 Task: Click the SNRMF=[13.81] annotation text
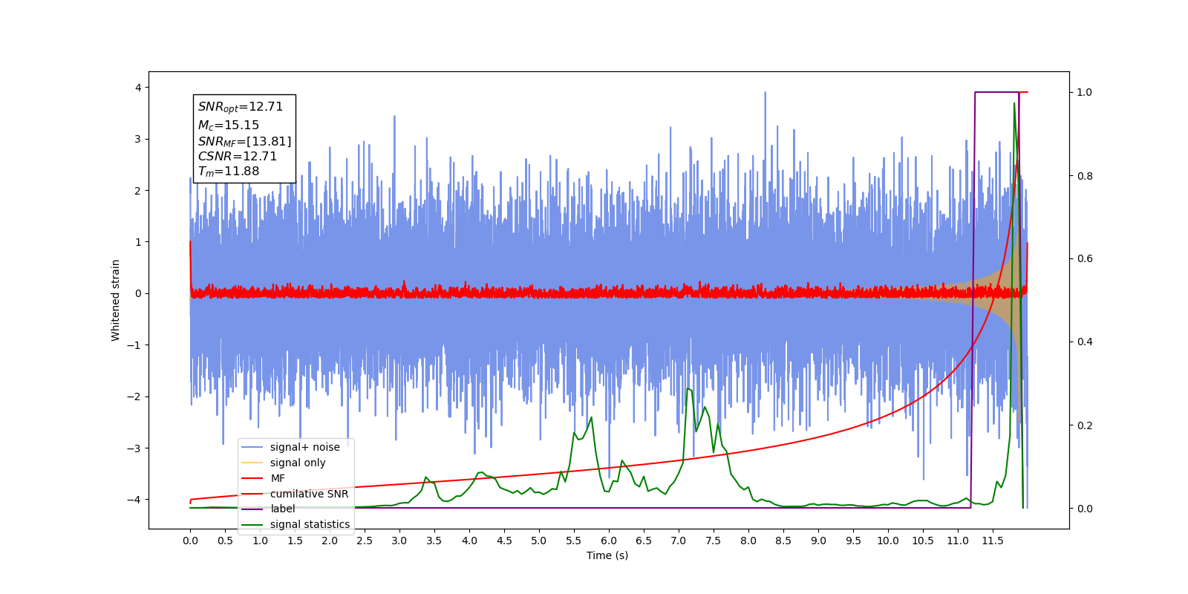tap(244, 141)
